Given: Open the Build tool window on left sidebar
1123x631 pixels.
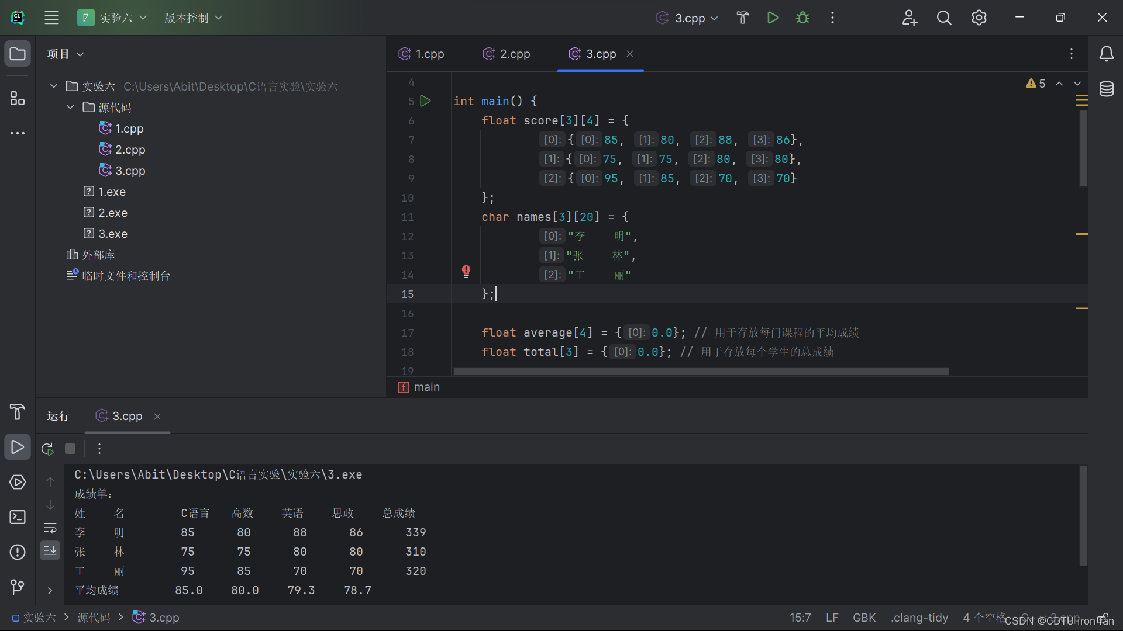Looking at the screenshot, I should (18, 412).
